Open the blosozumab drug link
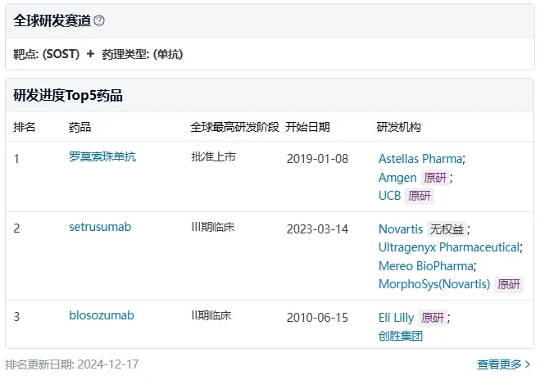 [102, 316]
